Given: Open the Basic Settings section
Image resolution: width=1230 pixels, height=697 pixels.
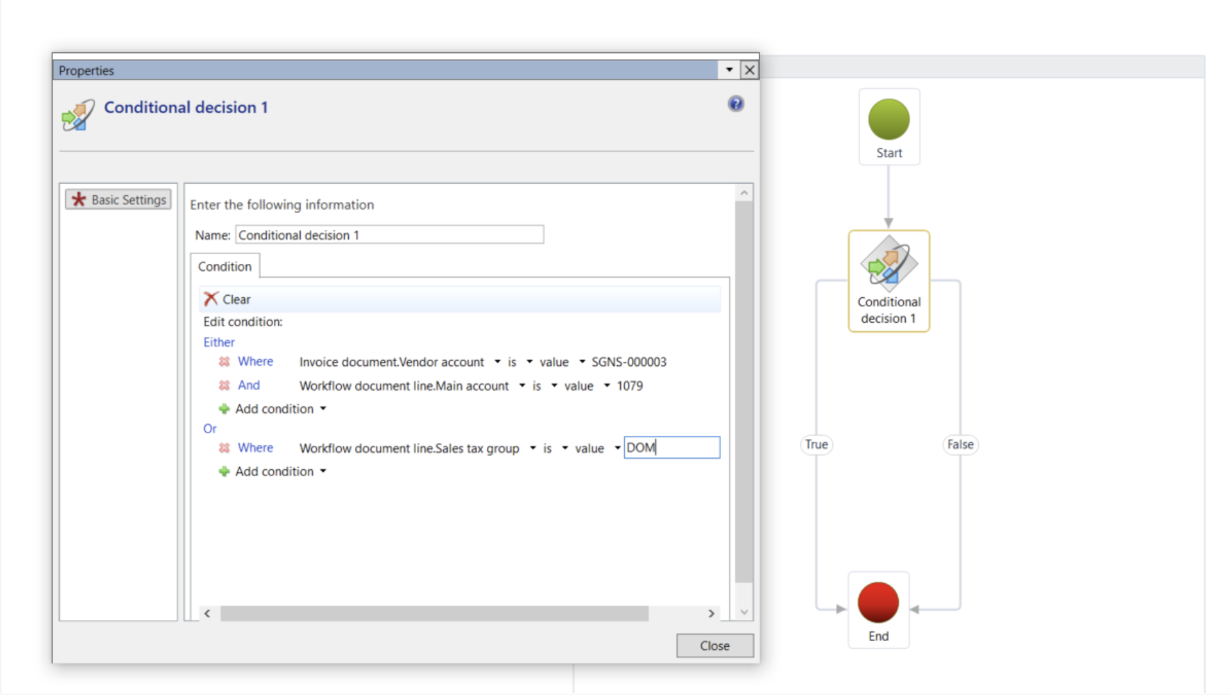Looking at the screenshot, I should pos(119,200).
